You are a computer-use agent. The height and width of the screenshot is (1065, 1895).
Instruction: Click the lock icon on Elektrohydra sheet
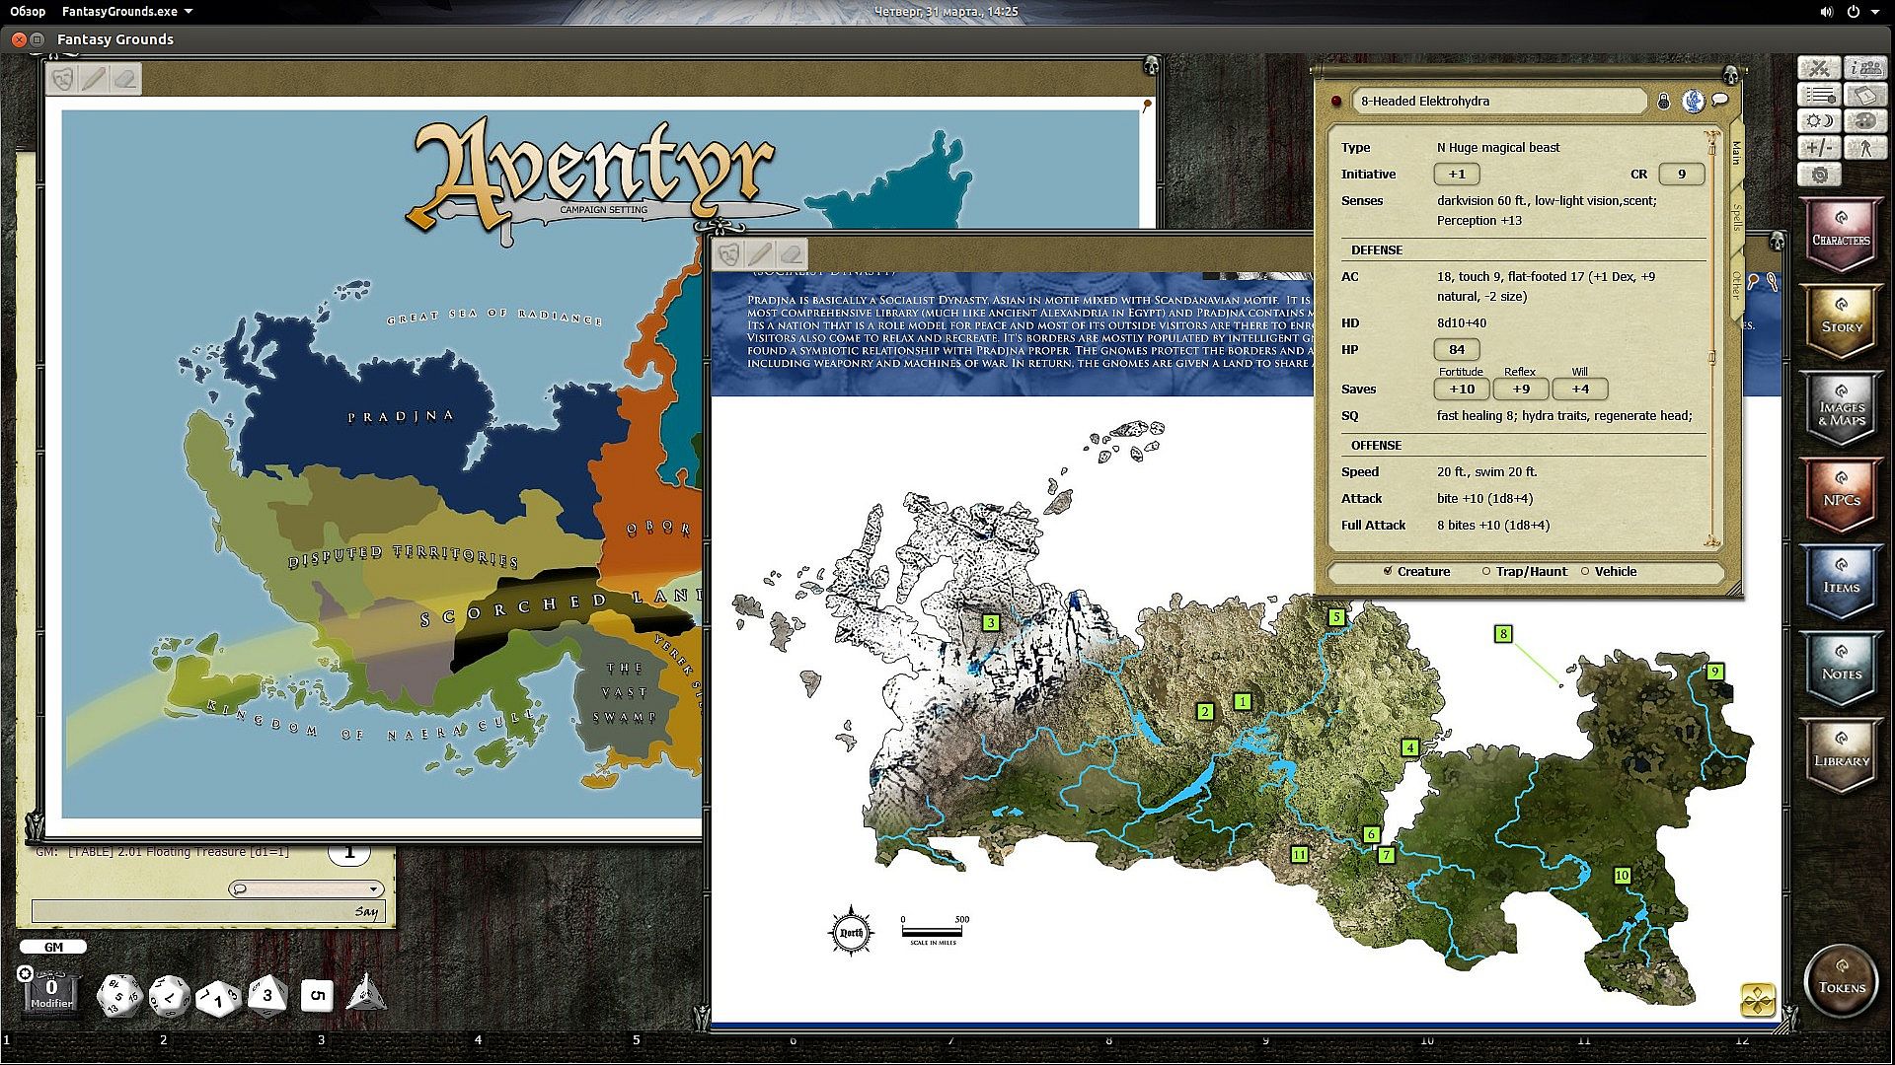click(x=1663, y=101)
